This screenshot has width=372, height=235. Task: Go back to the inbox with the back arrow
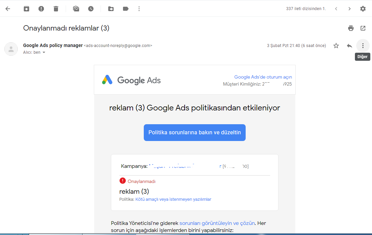click(x=8, y=9)
